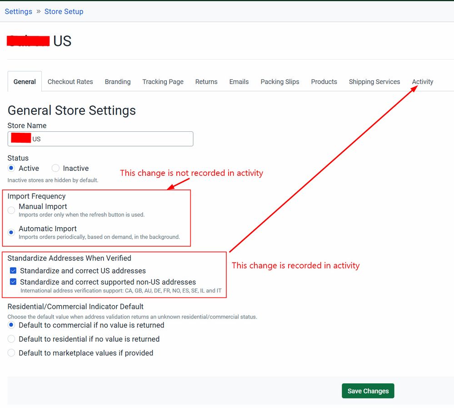Click the Settings breadcrumb link
Screen dimensions: 454x408
click(18, 11)
